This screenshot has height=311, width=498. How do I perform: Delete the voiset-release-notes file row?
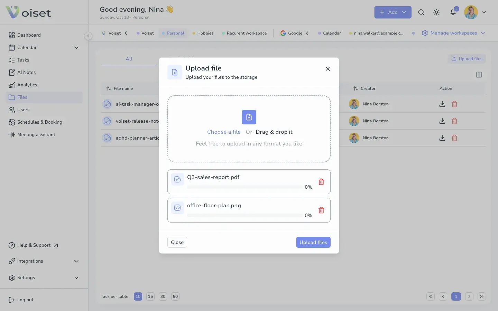[454, 121]
